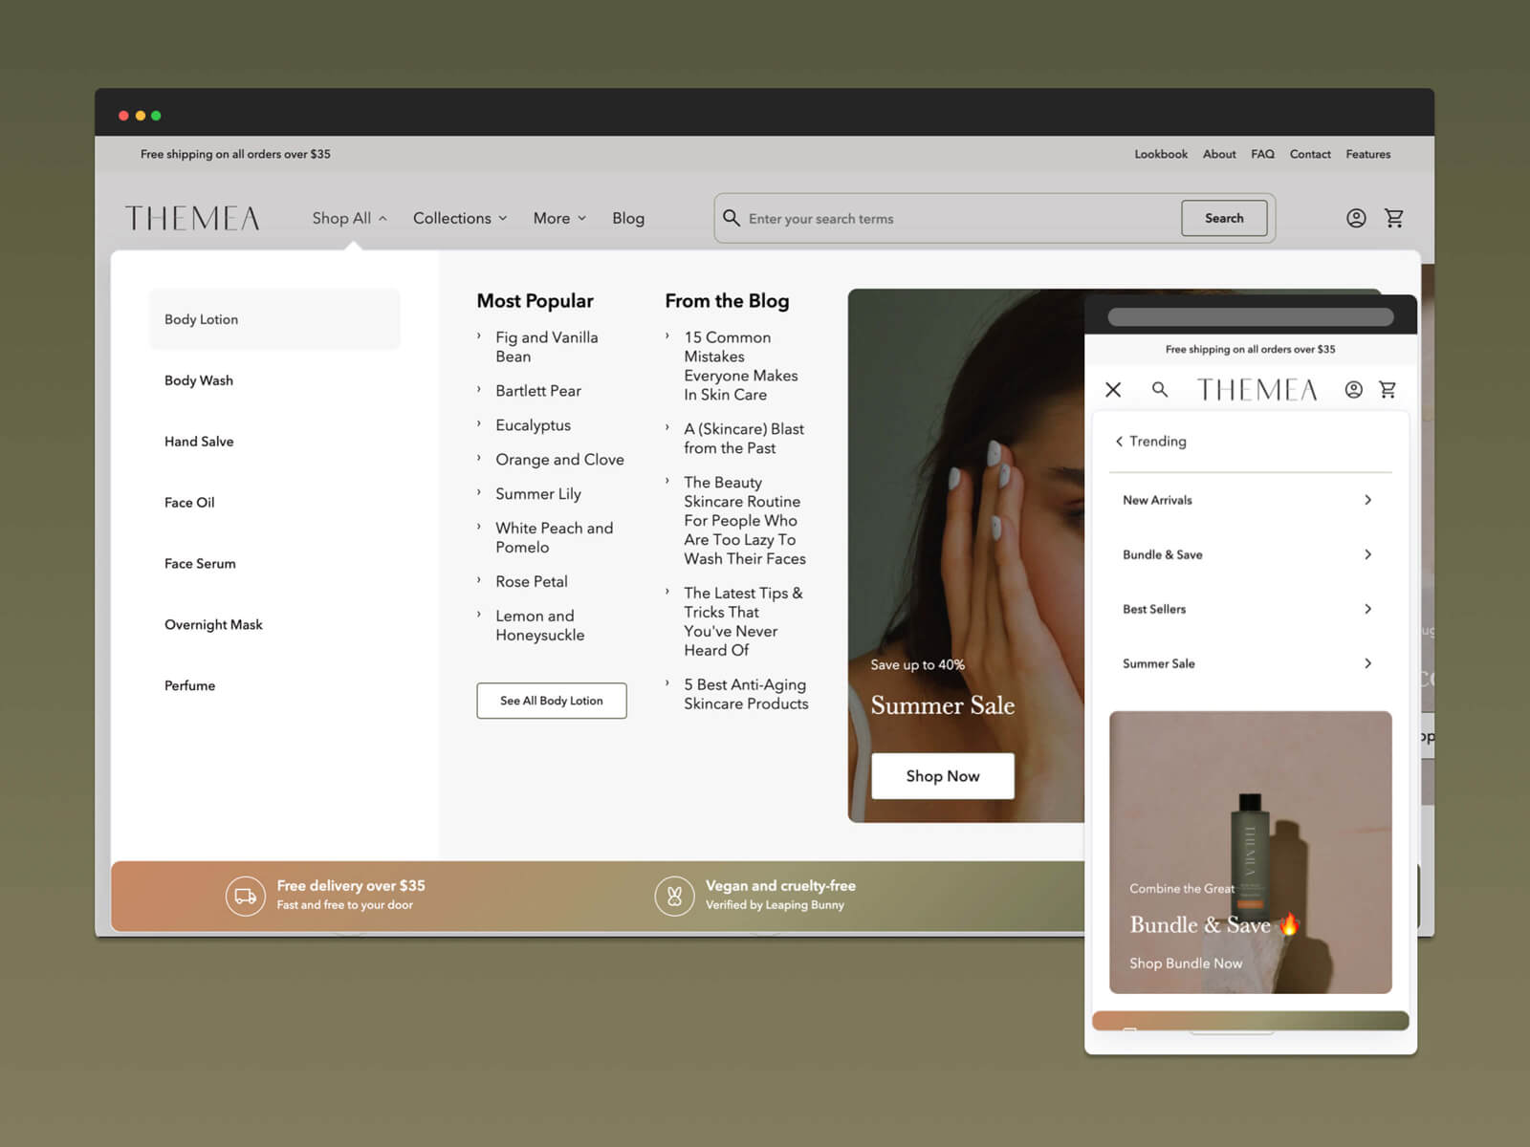Select Body Wash in the category sidebar

[x=199, y=380]
